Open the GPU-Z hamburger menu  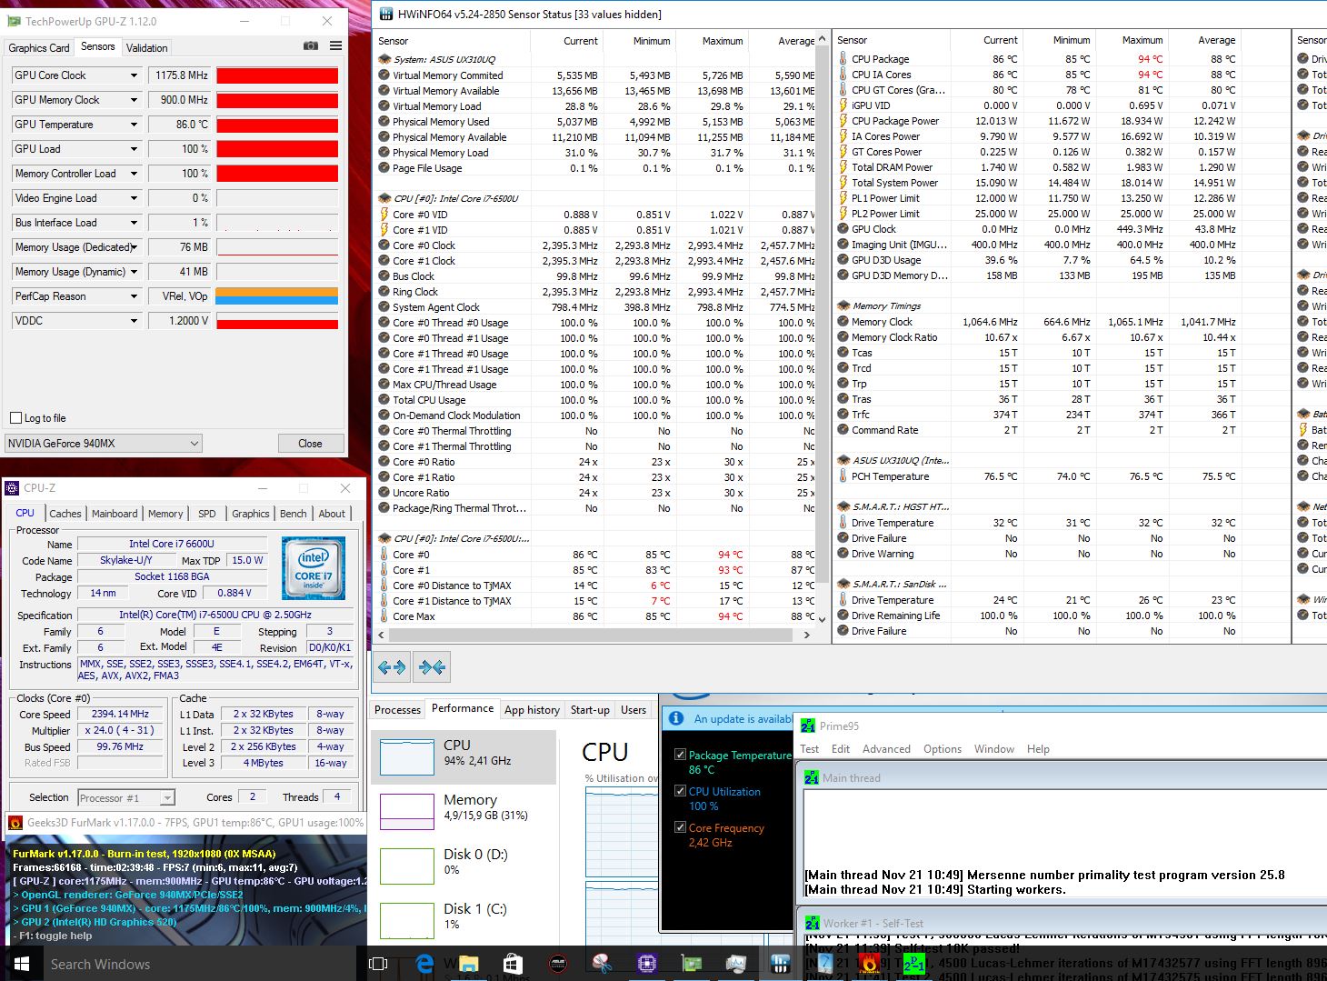coord(335,46)
